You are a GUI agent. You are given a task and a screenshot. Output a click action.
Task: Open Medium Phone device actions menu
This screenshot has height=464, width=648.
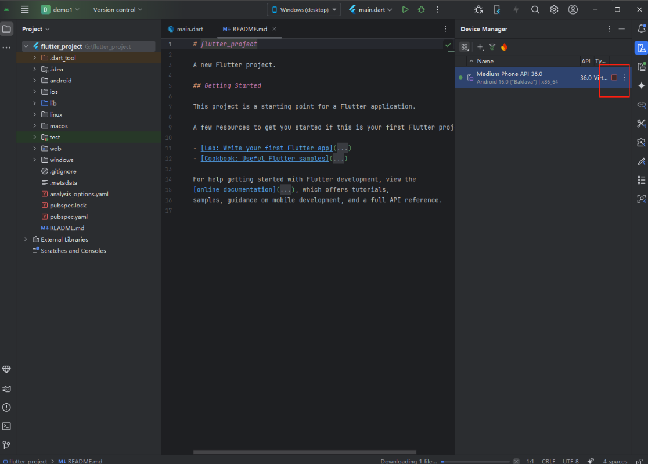[x=624, y=78]
